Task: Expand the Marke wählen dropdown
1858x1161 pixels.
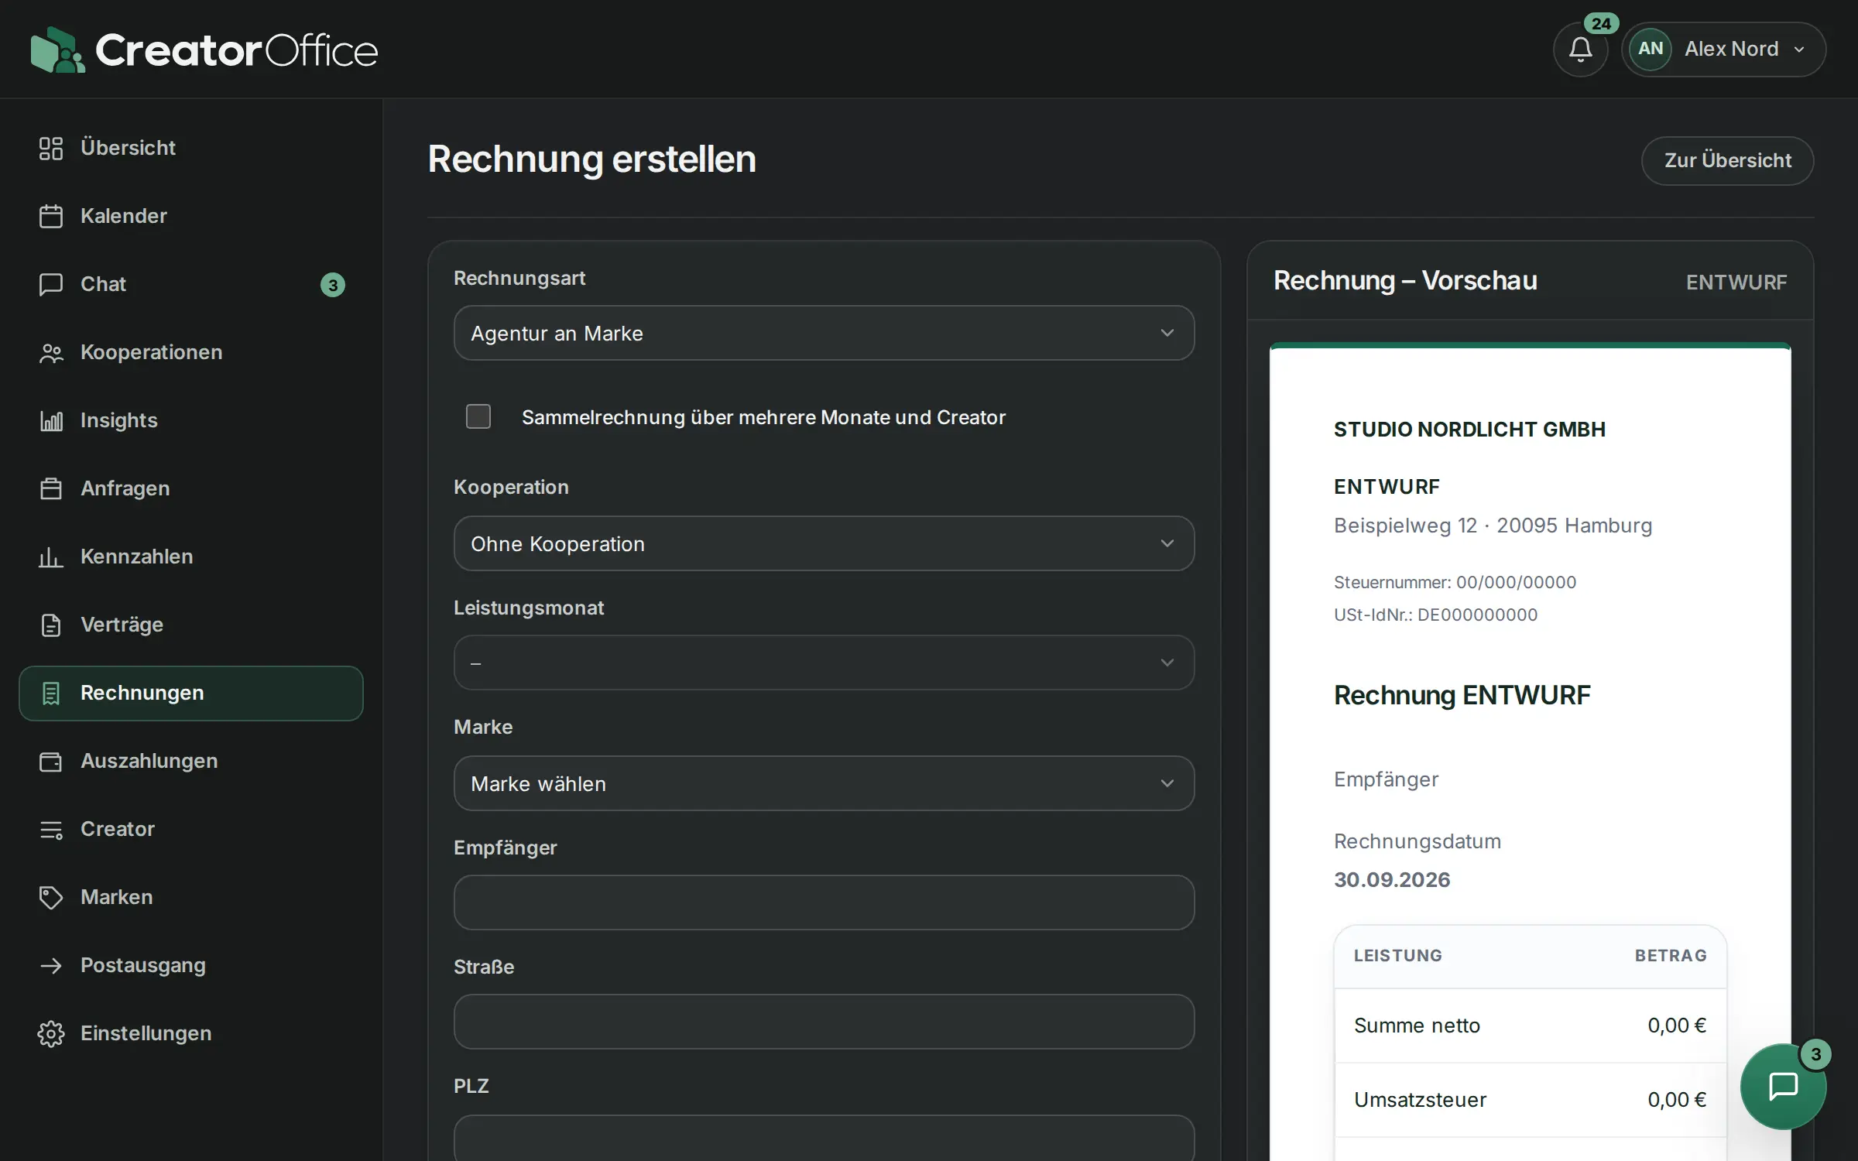Action: [824, 783]
